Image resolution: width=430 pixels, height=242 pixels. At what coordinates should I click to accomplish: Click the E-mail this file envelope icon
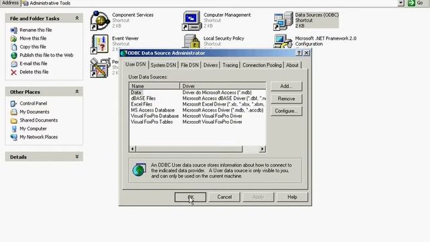click(x=13, y=64)
